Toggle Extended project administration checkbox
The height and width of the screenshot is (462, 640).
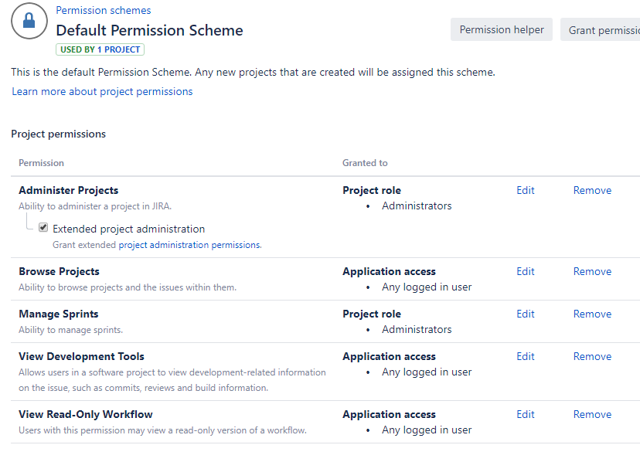click(44, 229)
